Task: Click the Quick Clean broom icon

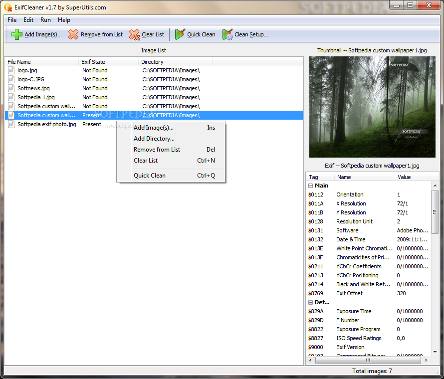Action: (180, 34)
